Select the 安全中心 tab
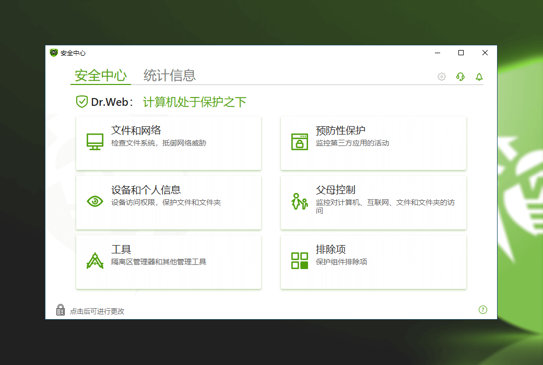 pyautogui.click(x=100, y=75)
